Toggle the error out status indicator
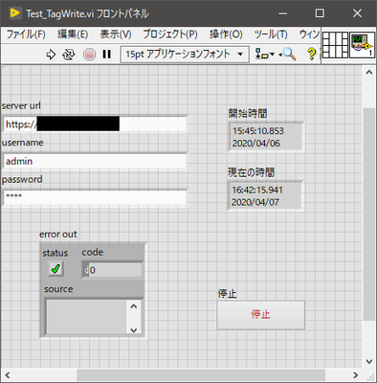This screenshot has width=377, height=383. tap(55, 269)
